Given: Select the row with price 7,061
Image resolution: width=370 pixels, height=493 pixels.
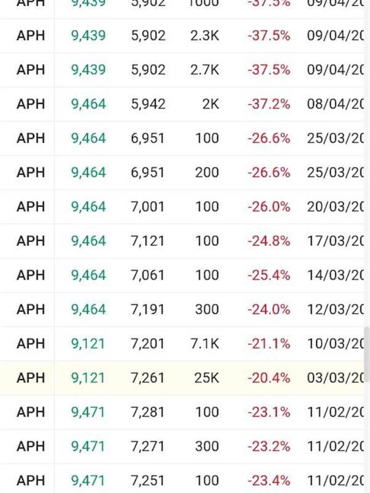Looking at the screenshot, I should (x=183, y=275).
